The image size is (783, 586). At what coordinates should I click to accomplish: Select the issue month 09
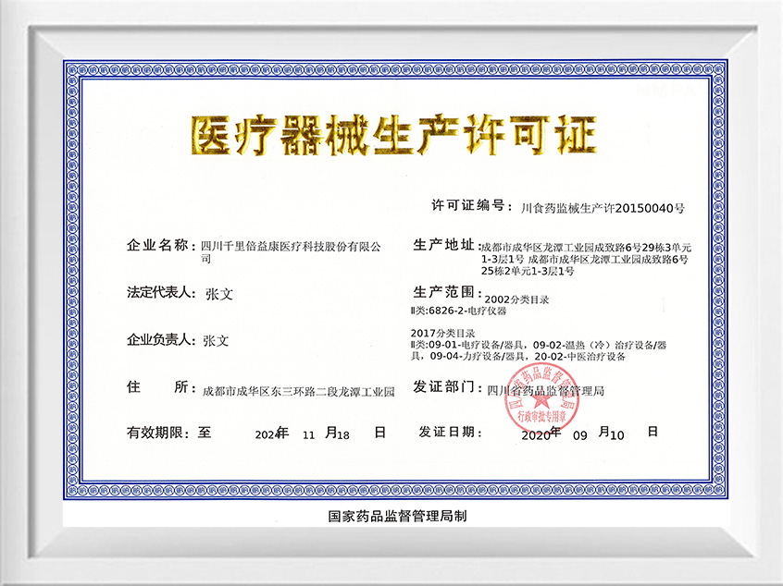[x=579, y=436]
